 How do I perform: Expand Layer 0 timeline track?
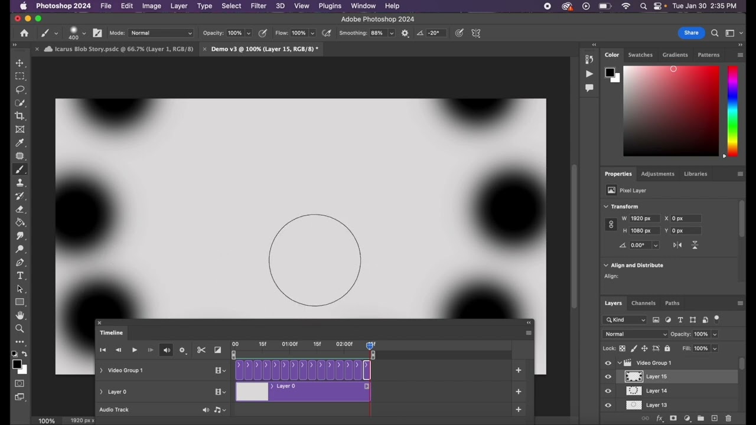coord(101,392)
